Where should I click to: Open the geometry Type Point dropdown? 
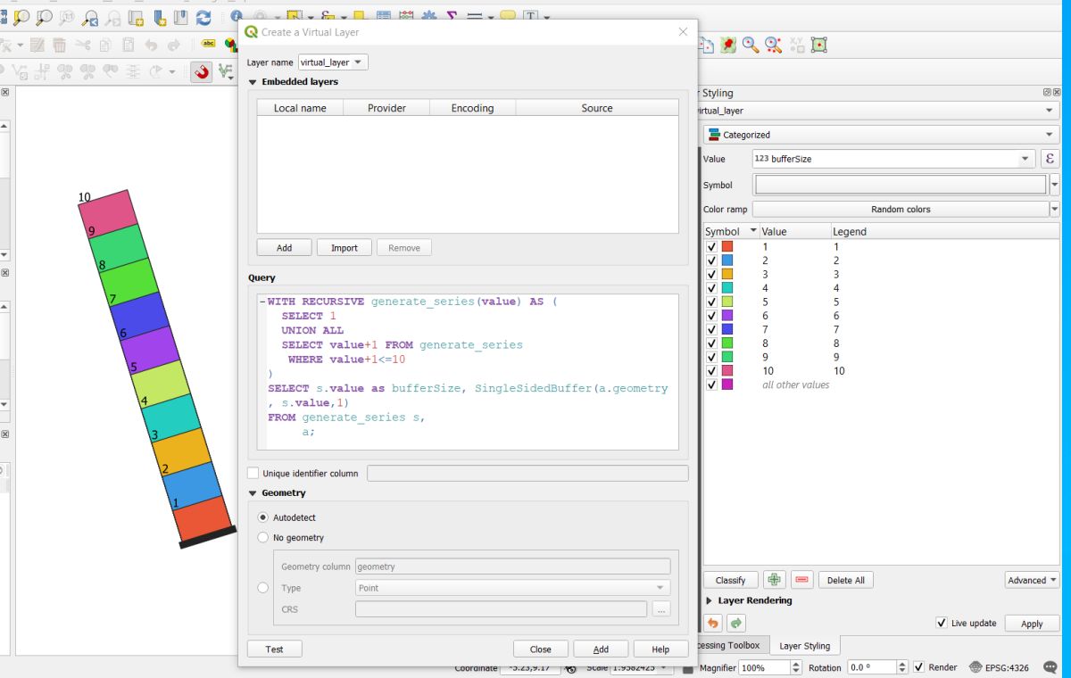tap(513, 588)
